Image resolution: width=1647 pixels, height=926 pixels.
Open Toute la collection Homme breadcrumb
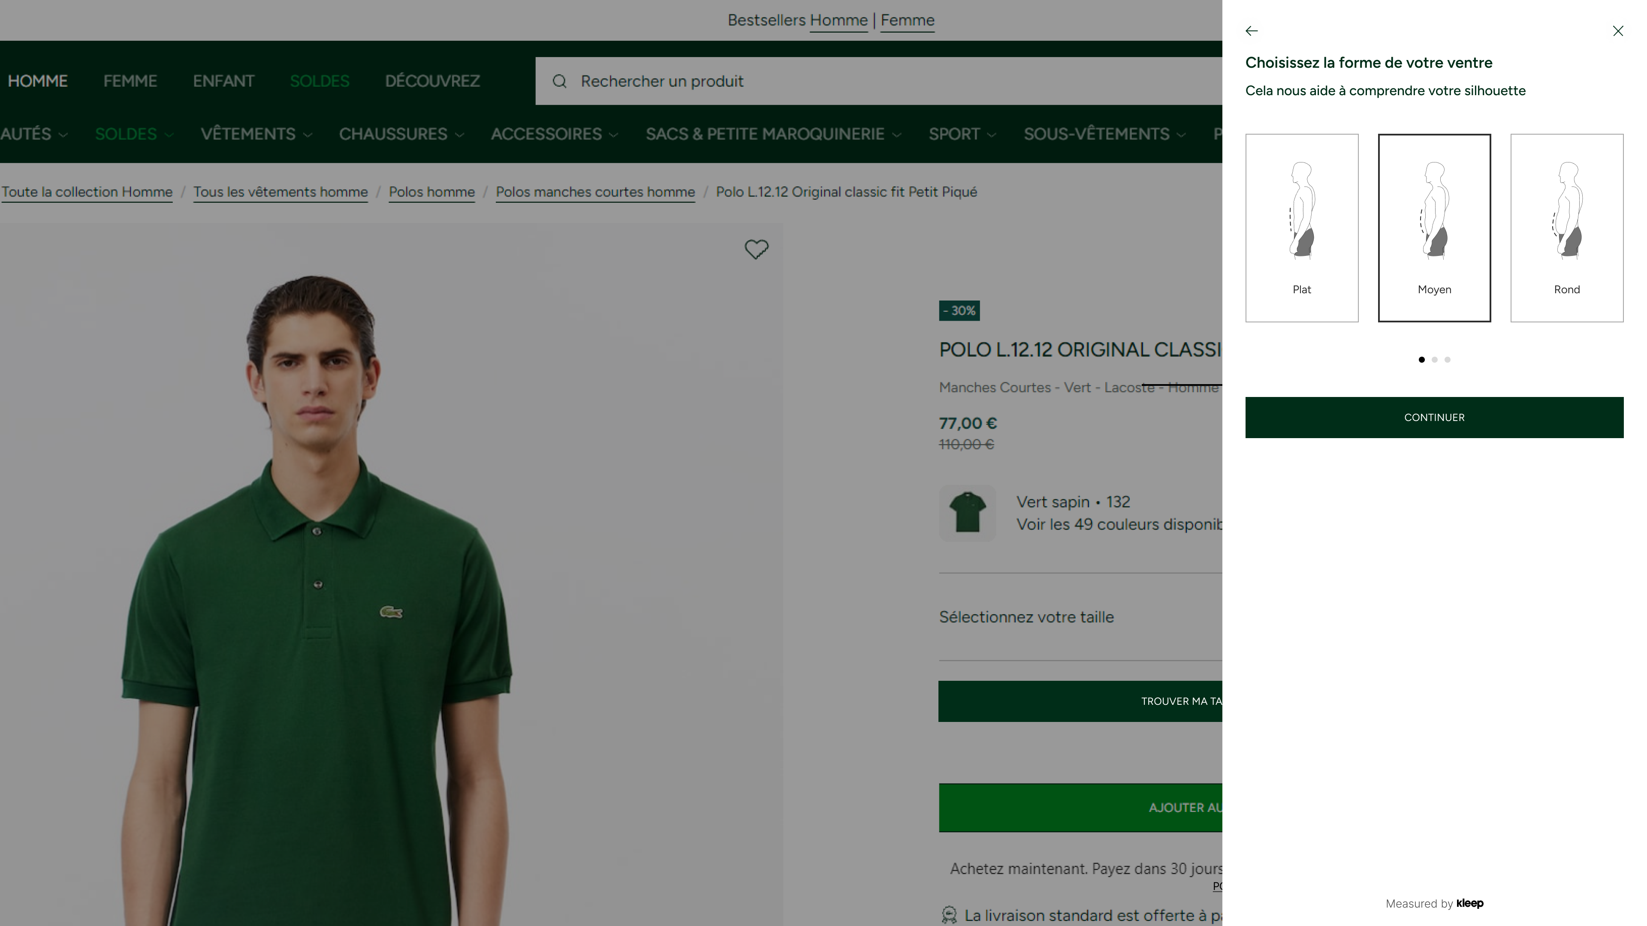click(x=87, y=192)
